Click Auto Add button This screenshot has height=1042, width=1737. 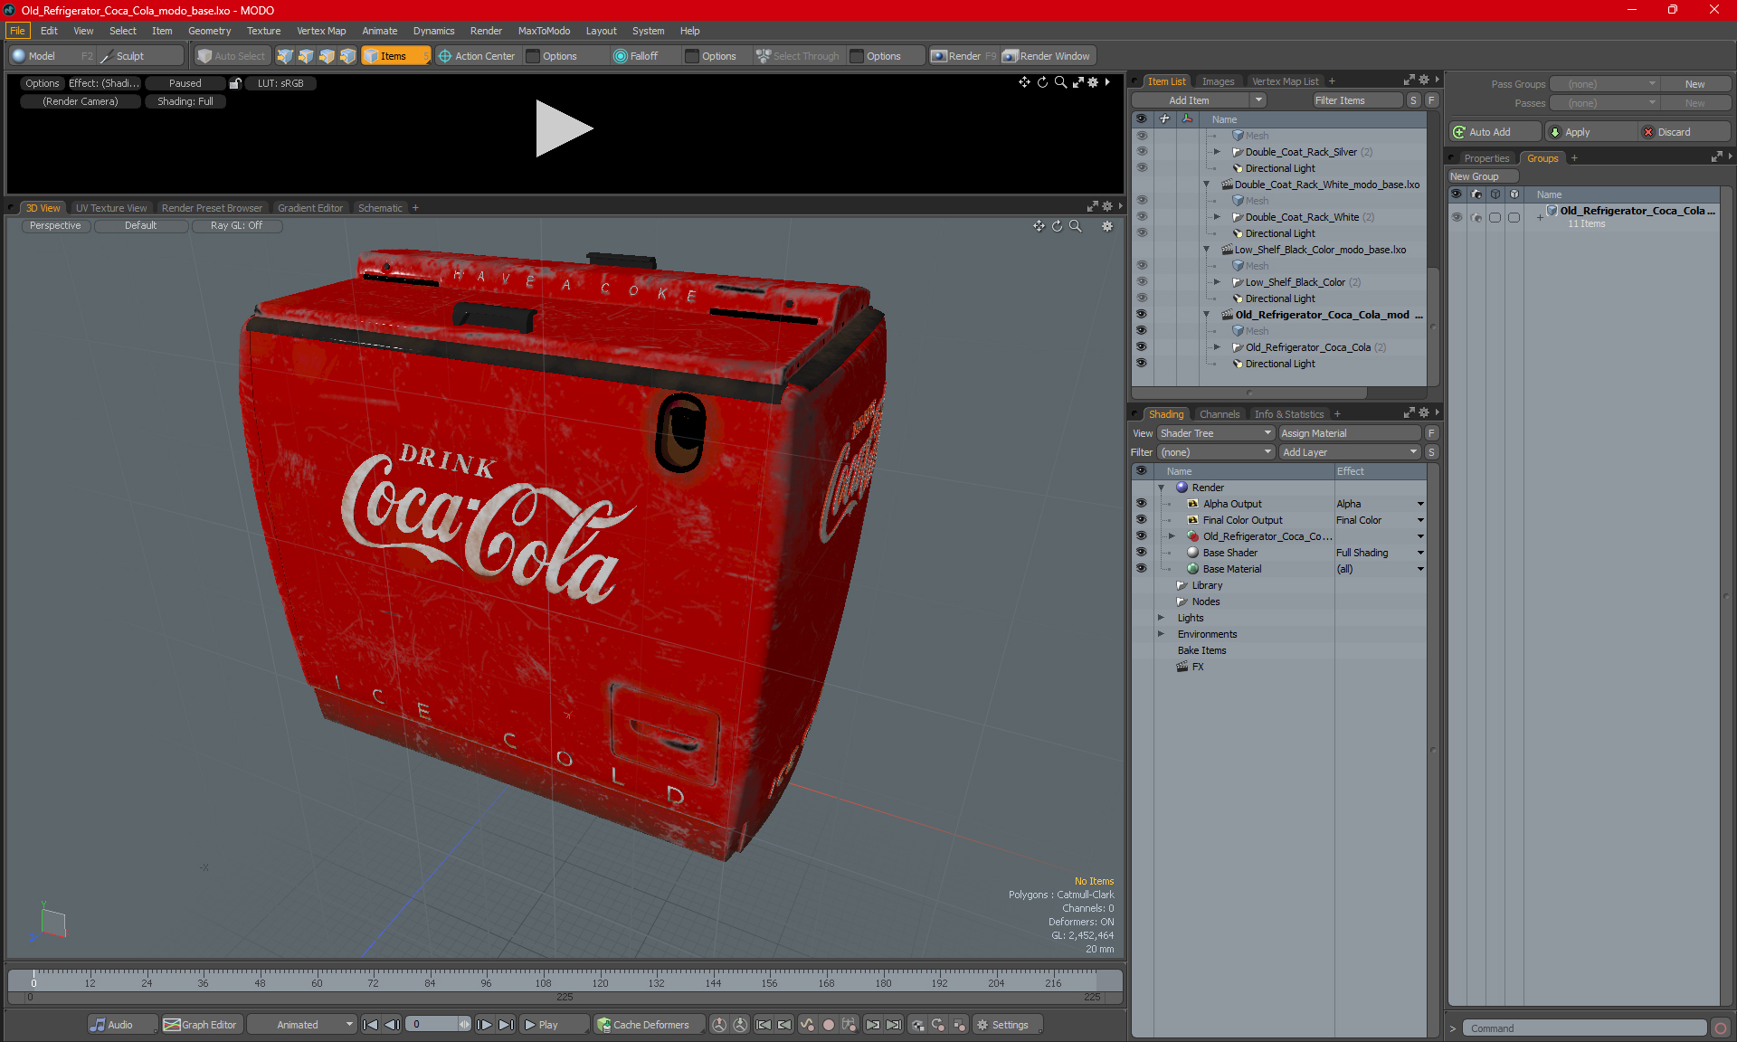point(1495,132)
